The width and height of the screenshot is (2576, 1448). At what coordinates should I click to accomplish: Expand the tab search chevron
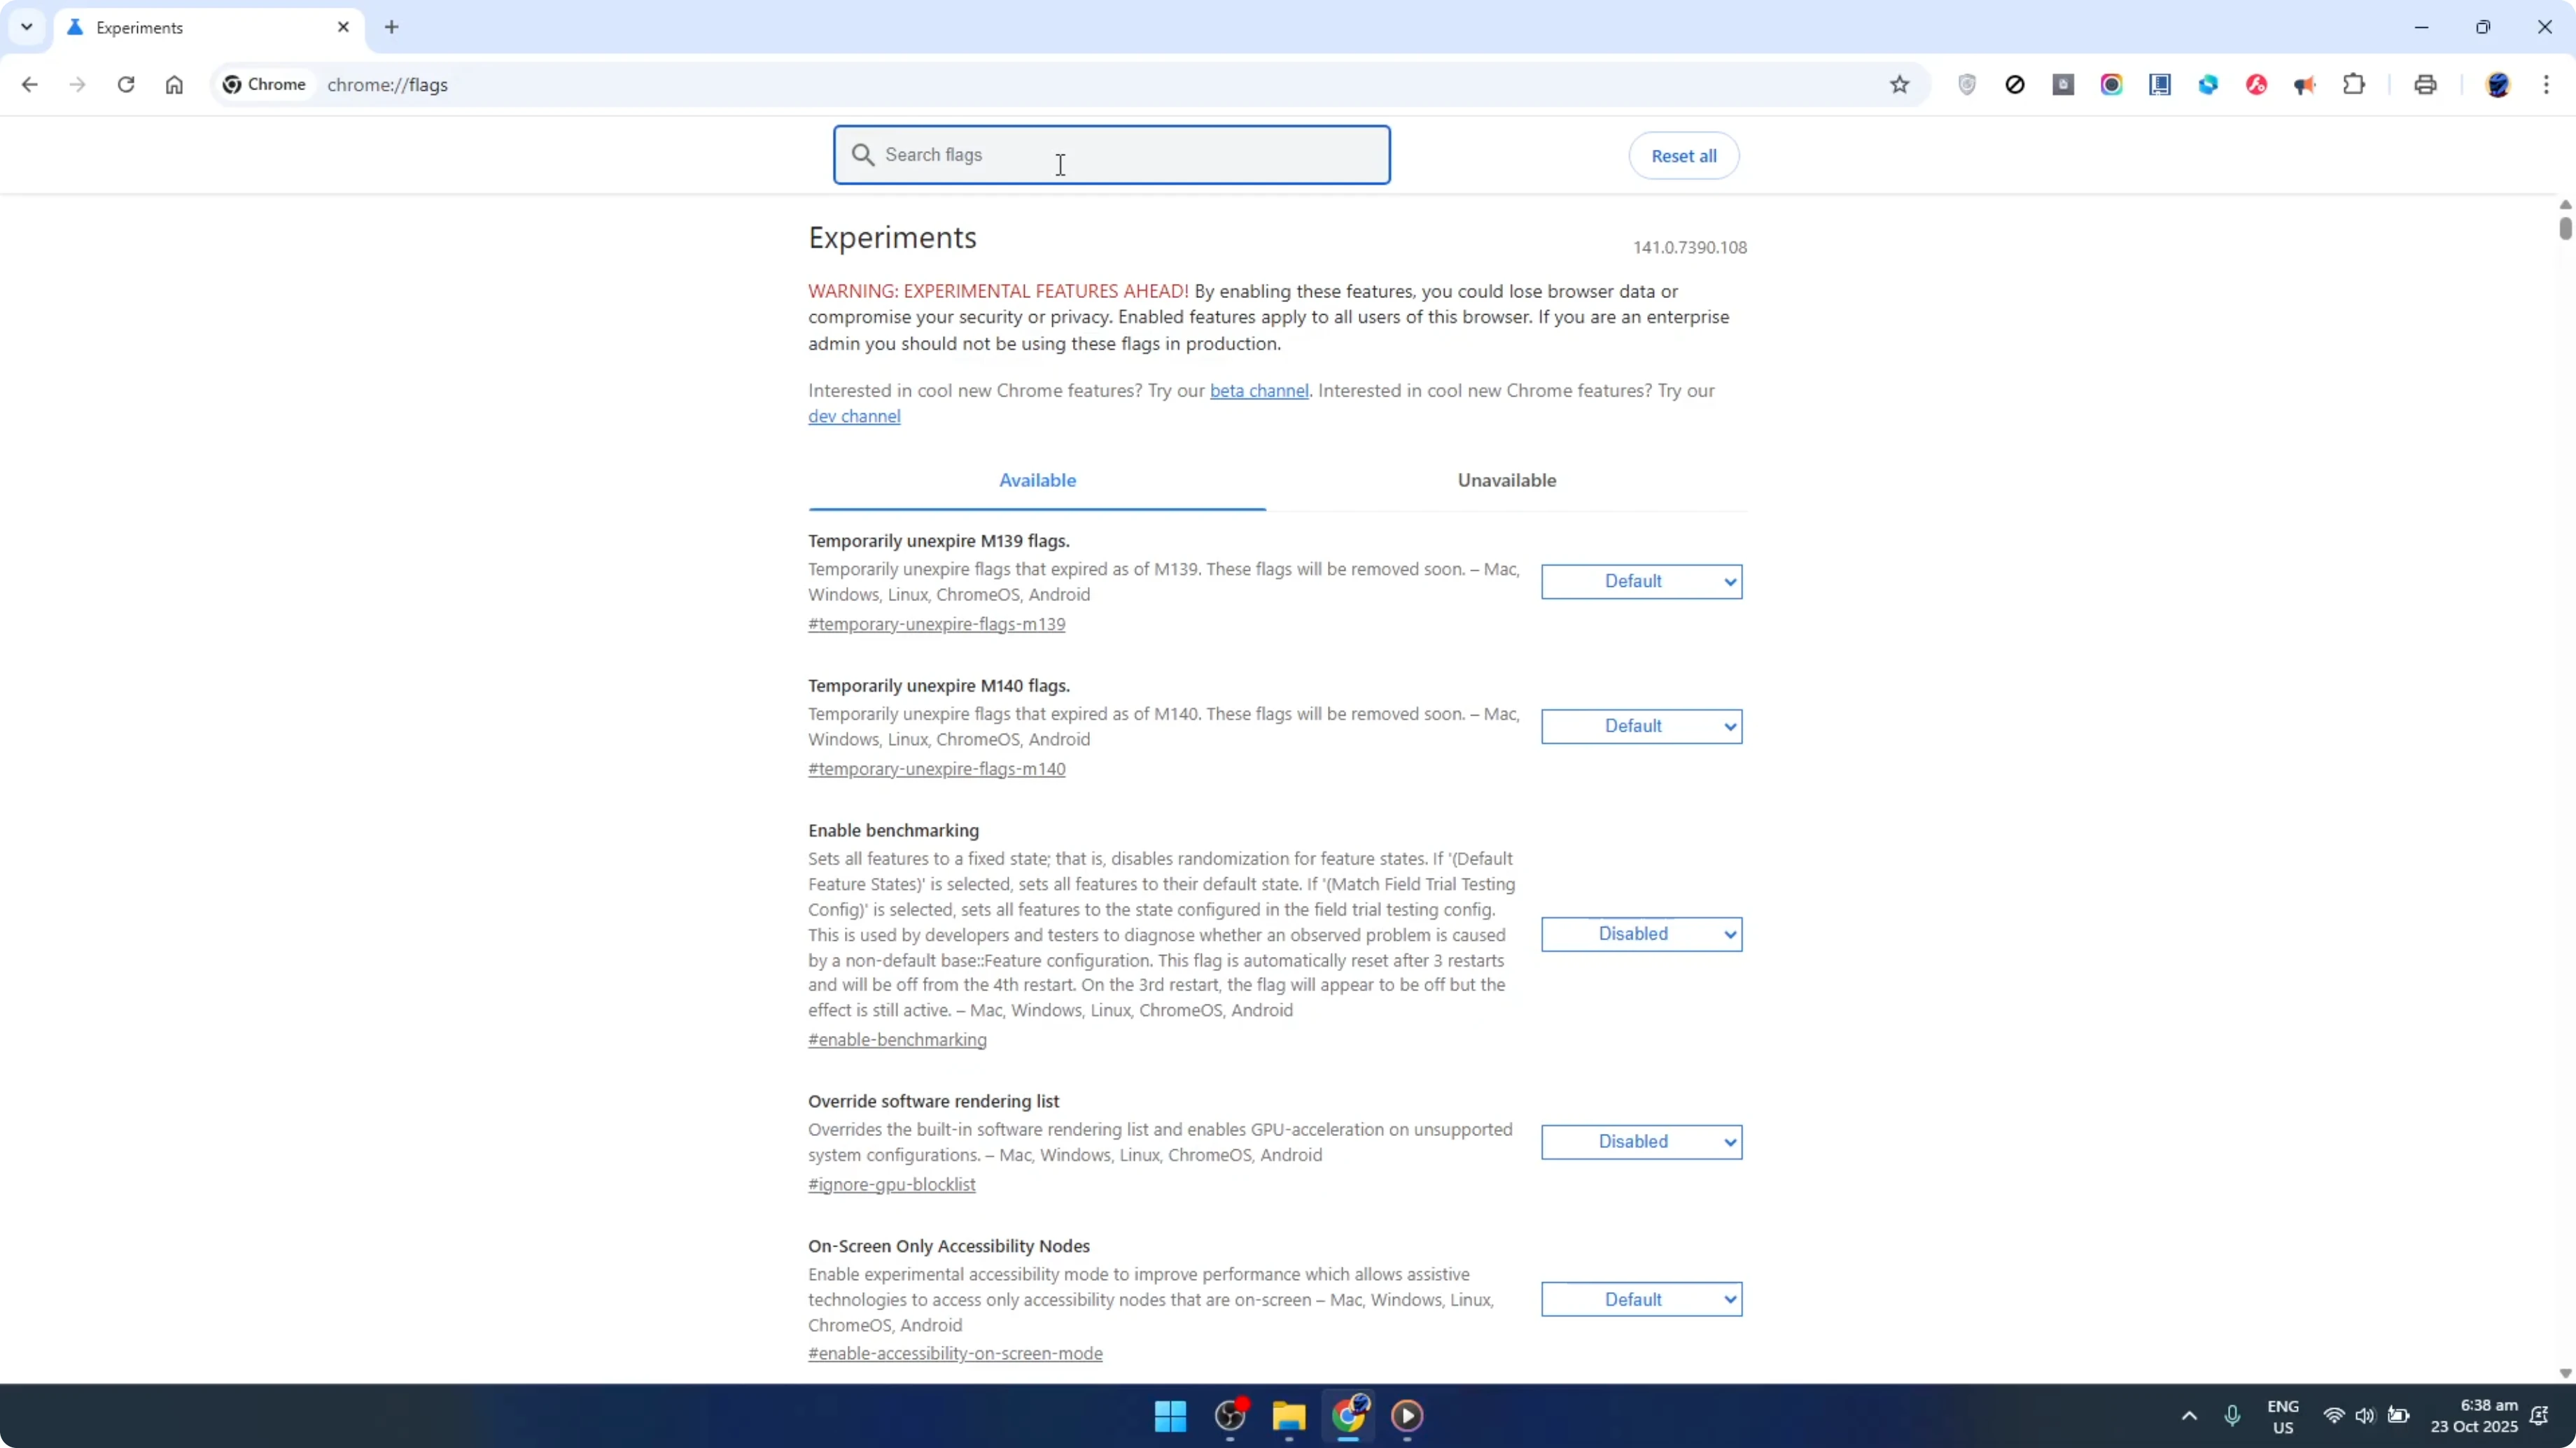27,27
